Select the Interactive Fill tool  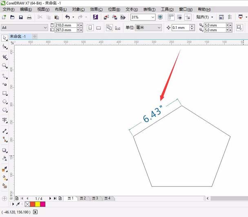click(4, 178)
